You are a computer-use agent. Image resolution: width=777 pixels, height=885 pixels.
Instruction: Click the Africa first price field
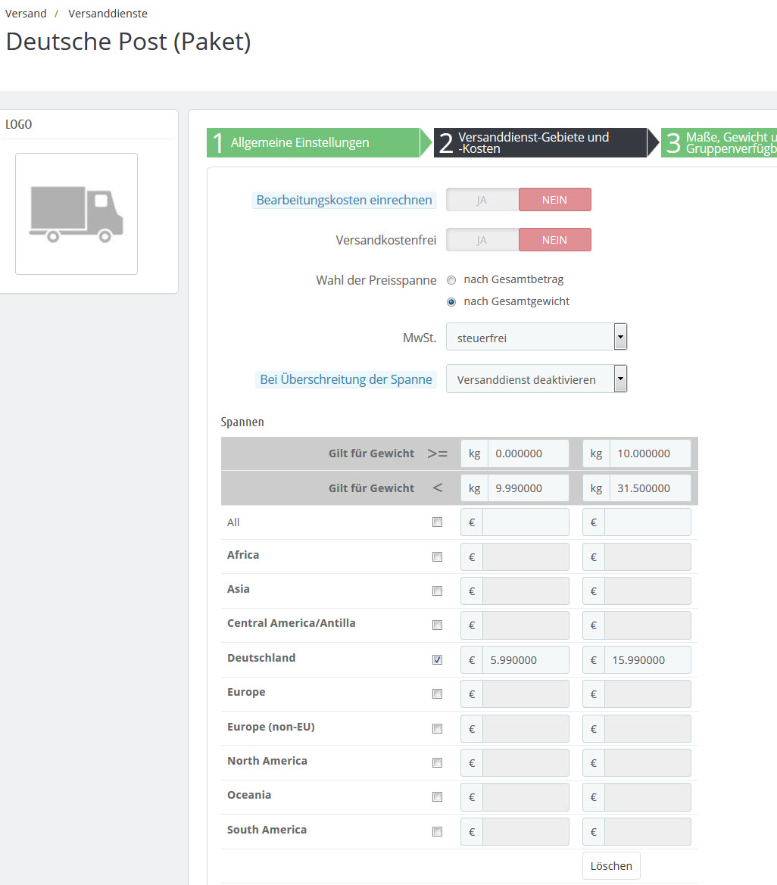click(x=526, y=557)
